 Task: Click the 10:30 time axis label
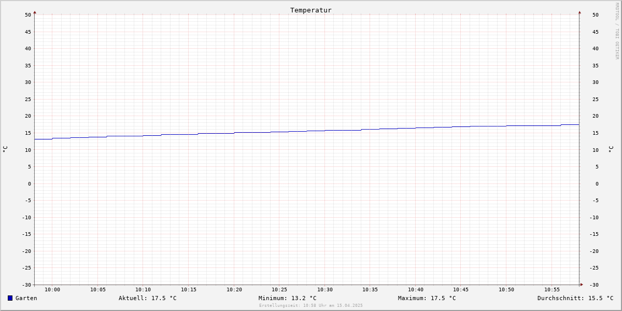pyautogui.click(x=325, y=290)
